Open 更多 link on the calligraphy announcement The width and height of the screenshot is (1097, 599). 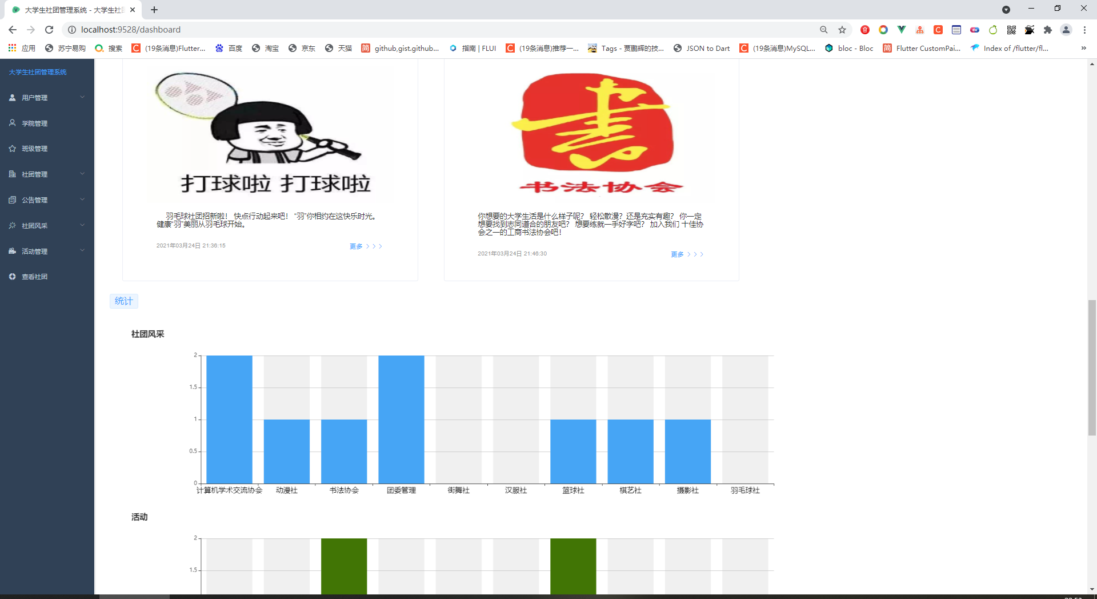[677, 254]
